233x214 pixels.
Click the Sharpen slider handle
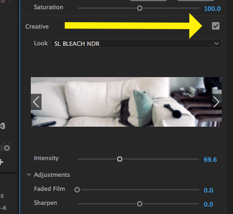click(x=140, y=204)
